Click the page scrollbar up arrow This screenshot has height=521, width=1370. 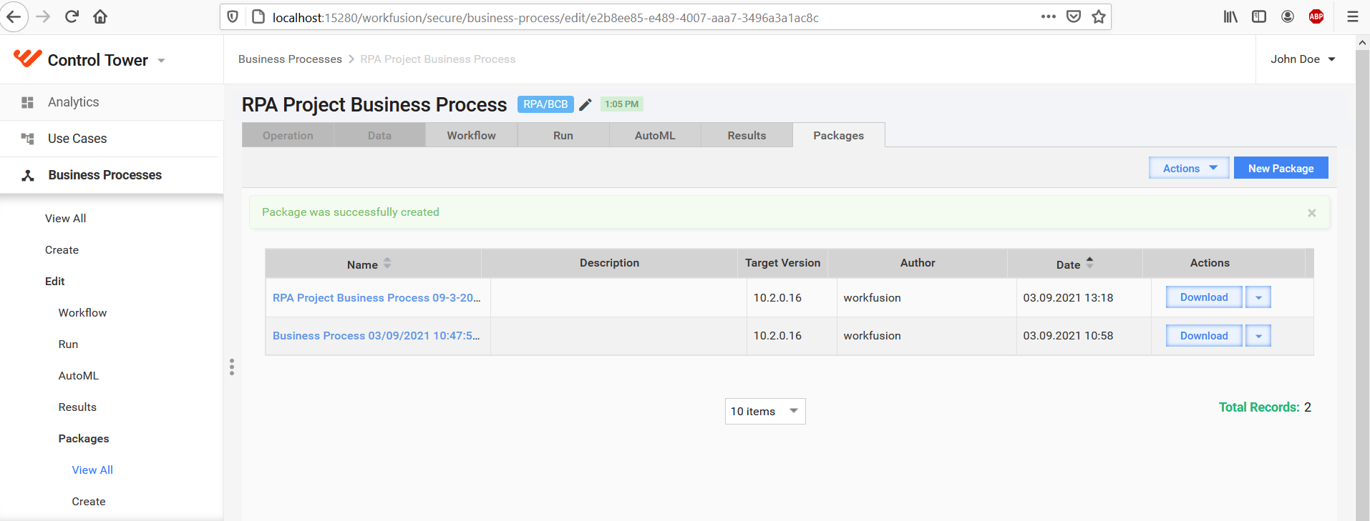pyautogui.click(x=1362, y=42)
